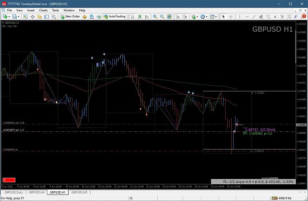This screenshot has height=201, width=308.
Task: Open the Profiles toolbar icon
Action: [14, 17]
